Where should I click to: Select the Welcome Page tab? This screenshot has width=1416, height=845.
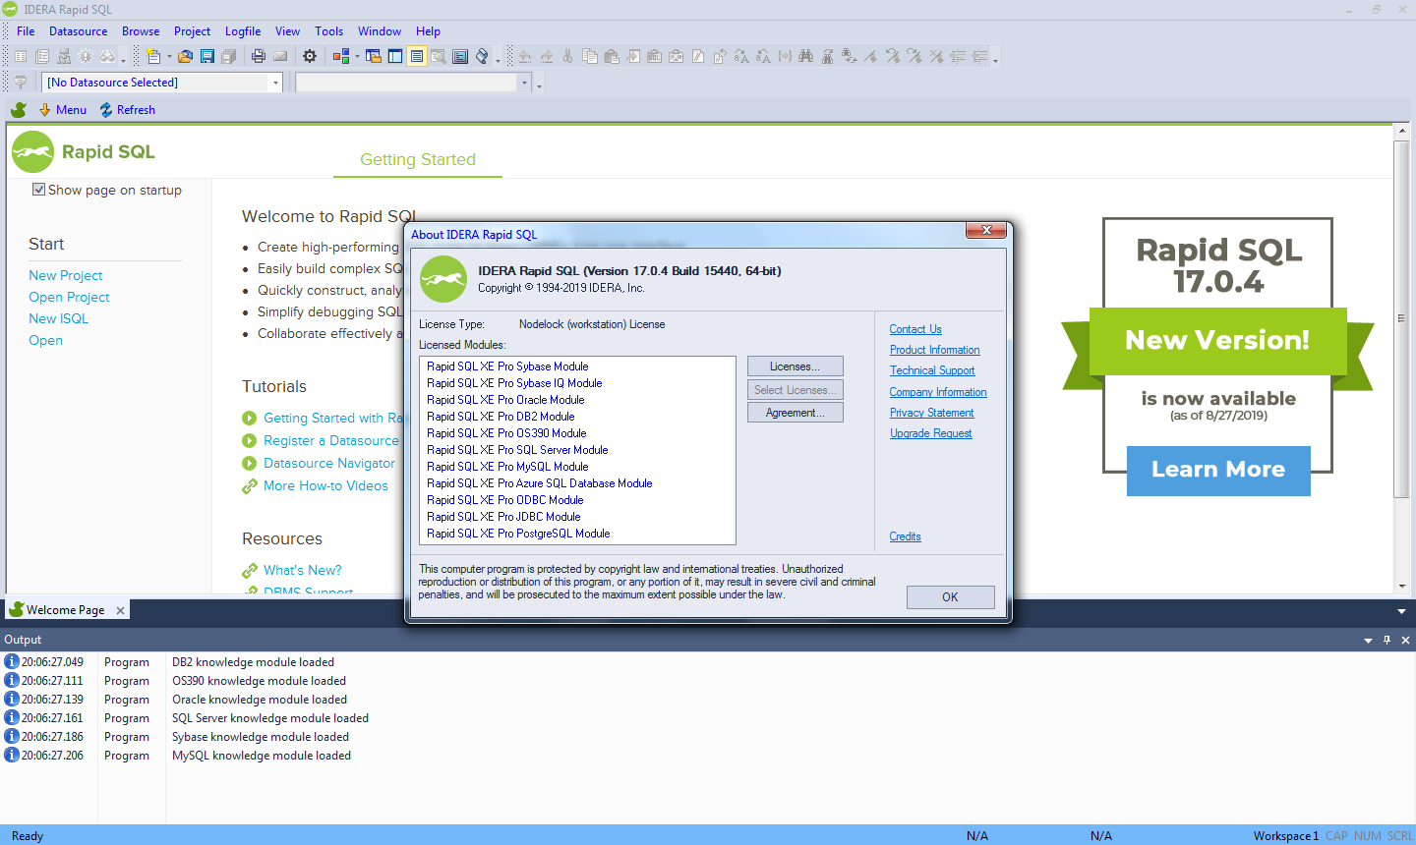pos(65,610)
